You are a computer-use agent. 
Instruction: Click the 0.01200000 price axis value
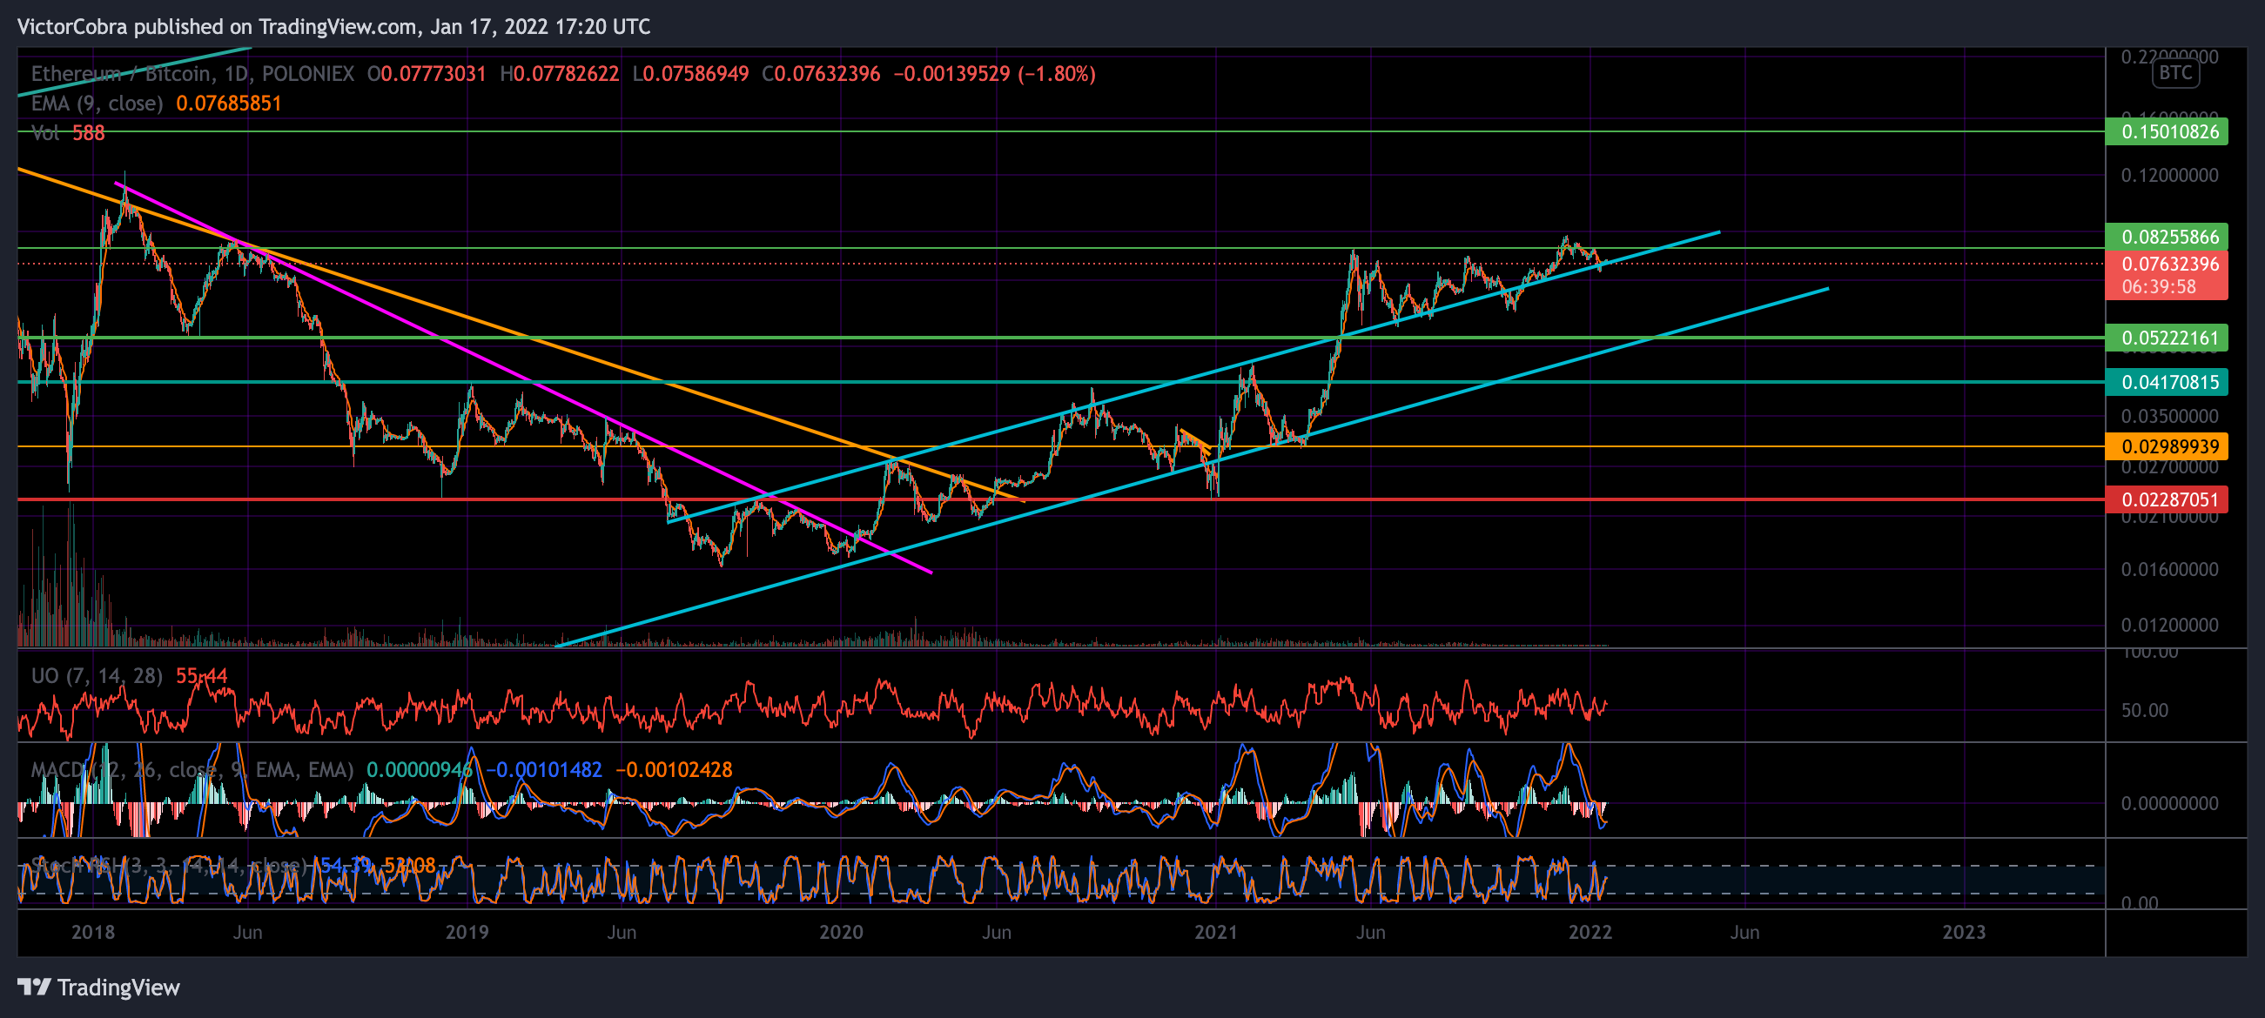pyautogui.click(x=2169, y=625)
